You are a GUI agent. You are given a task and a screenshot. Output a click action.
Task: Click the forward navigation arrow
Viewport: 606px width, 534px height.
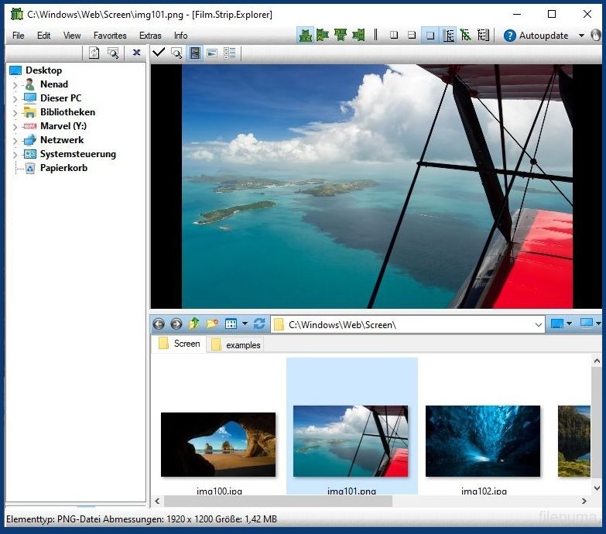click(176, 323)
